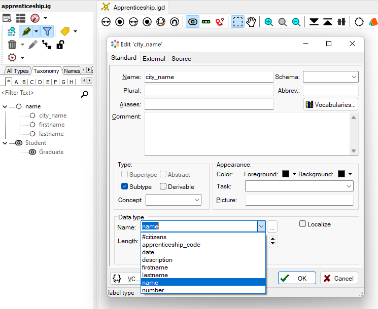The width and height of the screenshot is (378, 309).
Task: Click the zoom in magnifier
Action: pyautogui.click(x=268, y=22)
